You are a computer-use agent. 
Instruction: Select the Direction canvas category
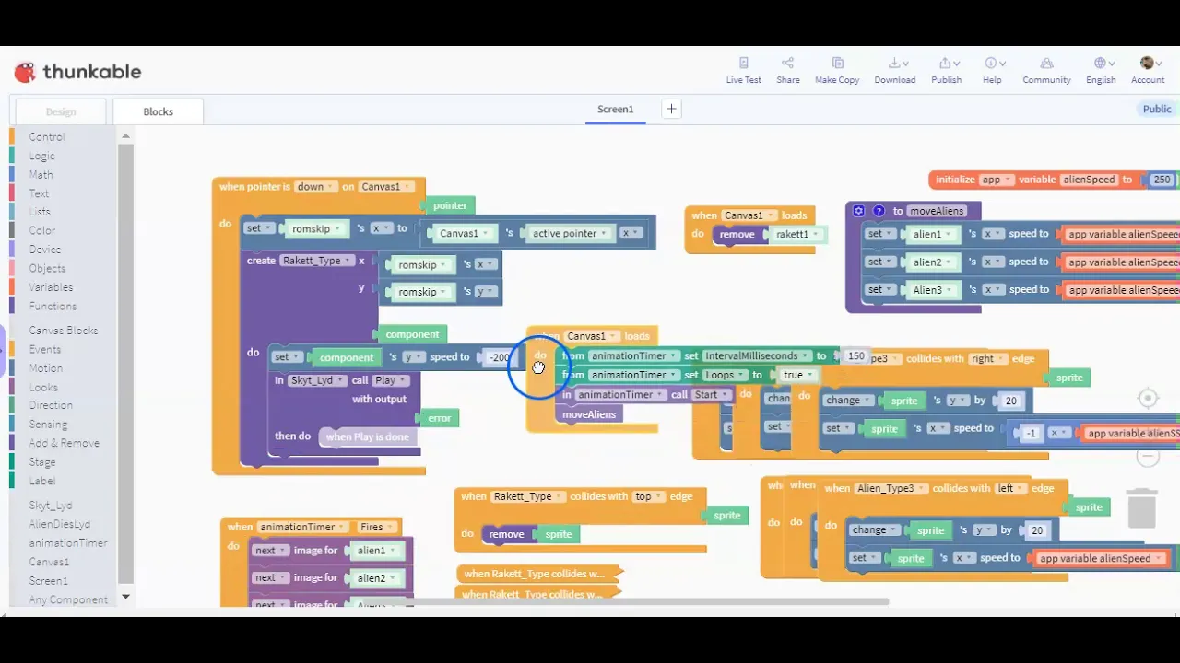pos(51,405)
